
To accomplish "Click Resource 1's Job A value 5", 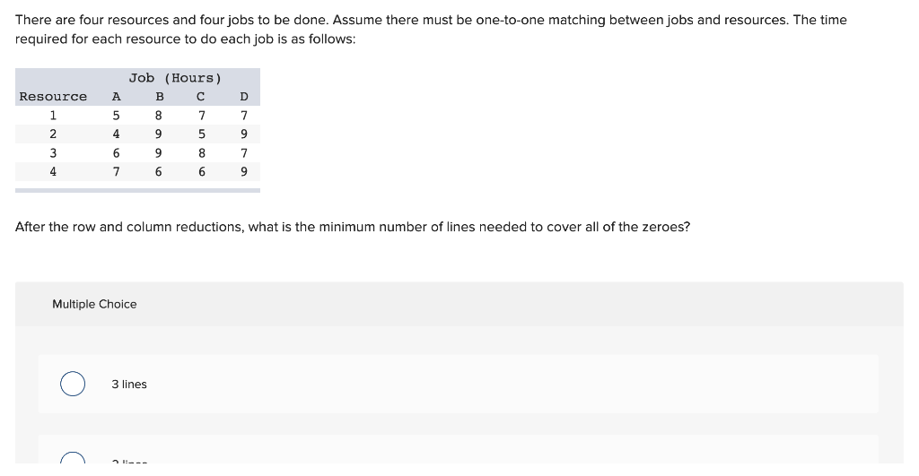I will (116, 115).
